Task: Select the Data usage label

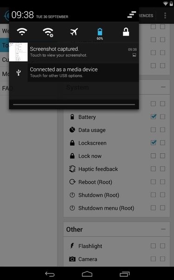Action: click(92, 130)
